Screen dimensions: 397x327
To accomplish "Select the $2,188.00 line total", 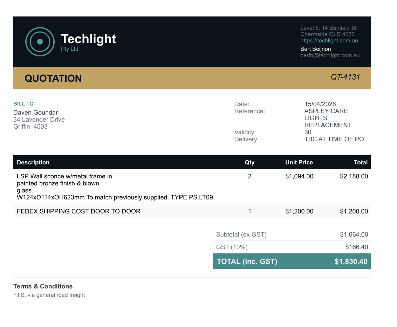I will tap(354, 176).
